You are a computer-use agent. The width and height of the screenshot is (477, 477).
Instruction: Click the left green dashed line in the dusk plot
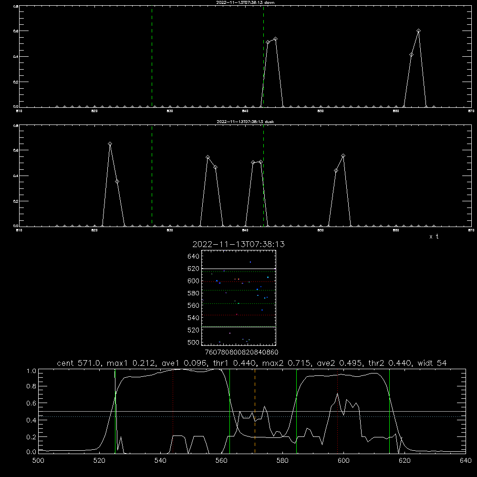(x=152, y=176)
